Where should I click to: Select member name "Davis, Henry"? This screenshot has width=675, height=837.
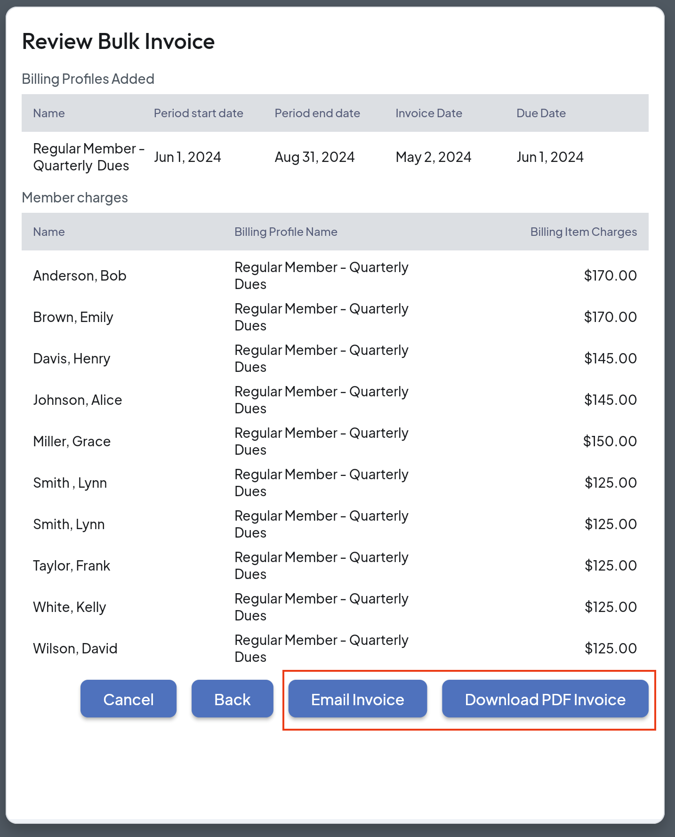point(72,358)
